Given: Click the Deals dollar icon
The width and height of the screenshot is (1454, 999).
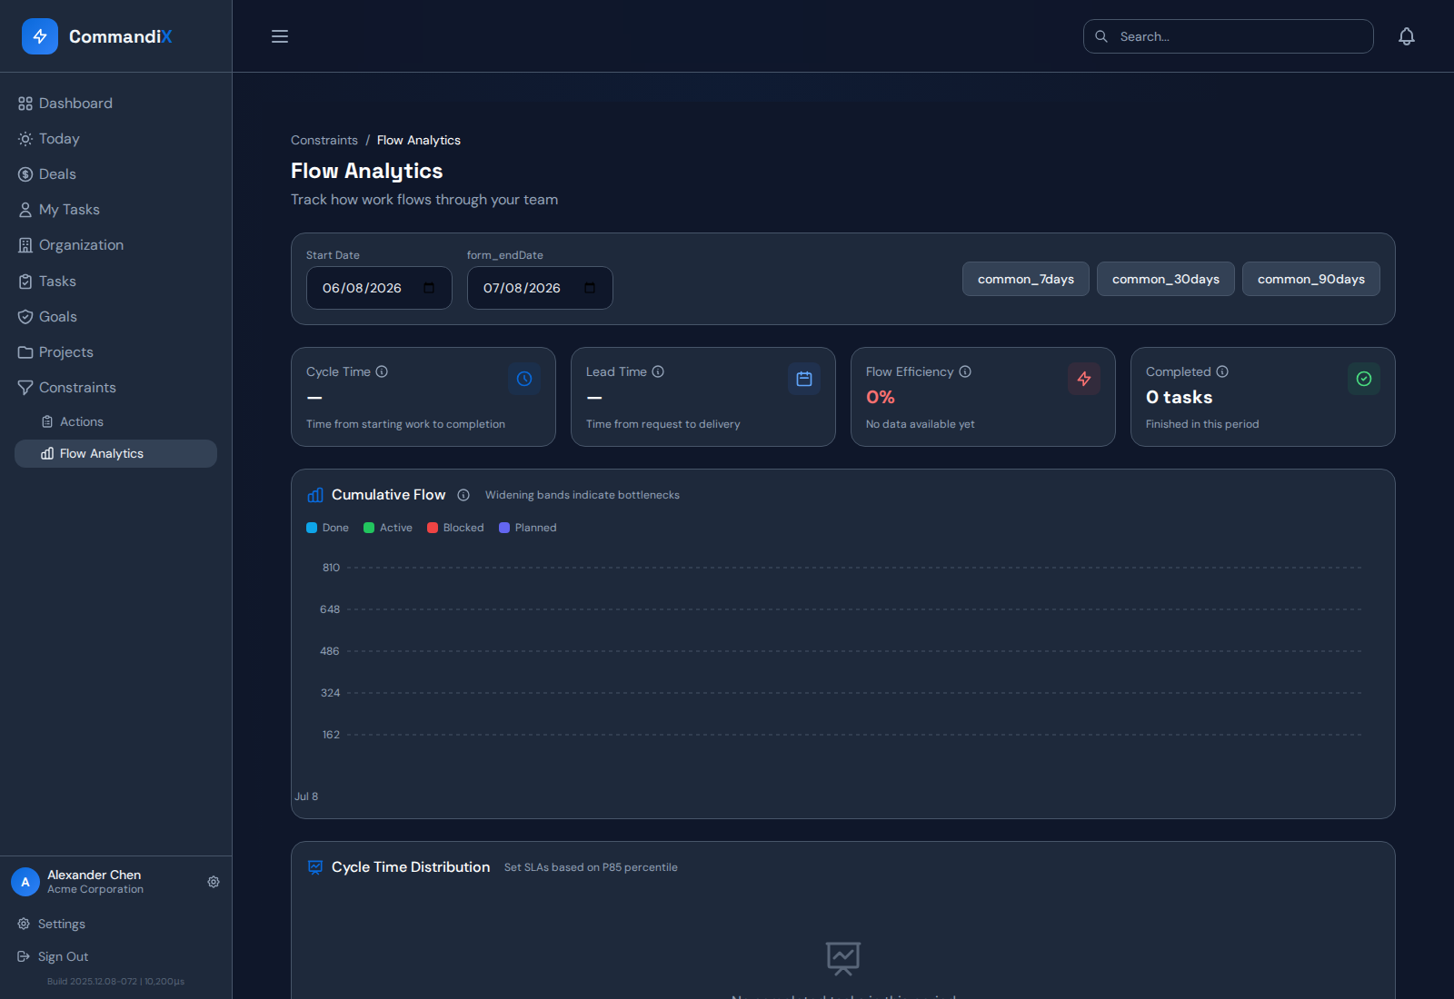Looking at the screenshot, I should pos(25,174).
